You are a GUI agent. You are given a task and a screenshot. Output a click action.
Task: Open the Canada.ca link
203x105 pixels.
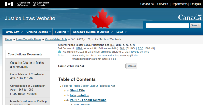(x=147, y=4)
